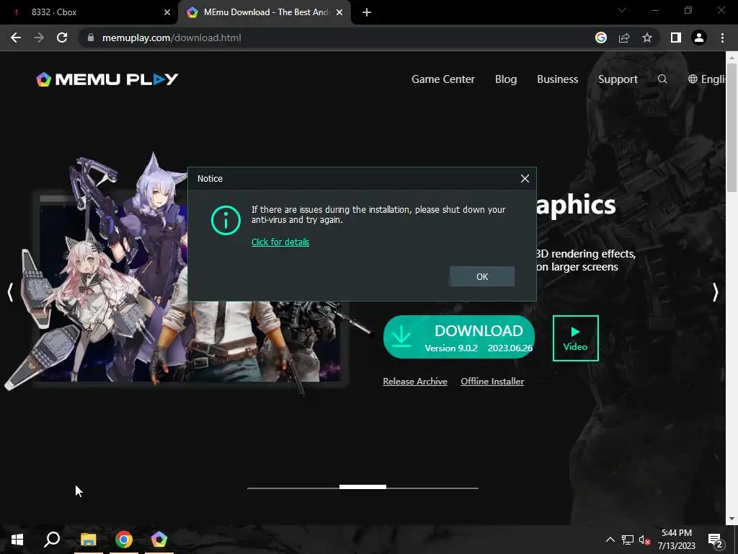Share this page icon

click(624, 38)
